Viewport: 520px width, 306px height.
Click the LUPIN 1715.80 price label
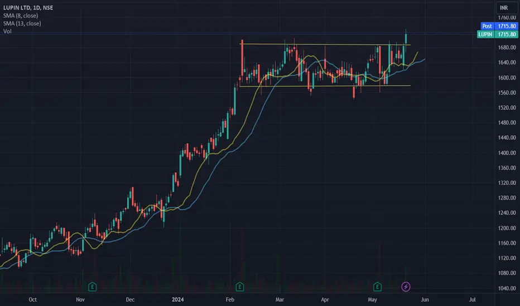tap(498, 34)
